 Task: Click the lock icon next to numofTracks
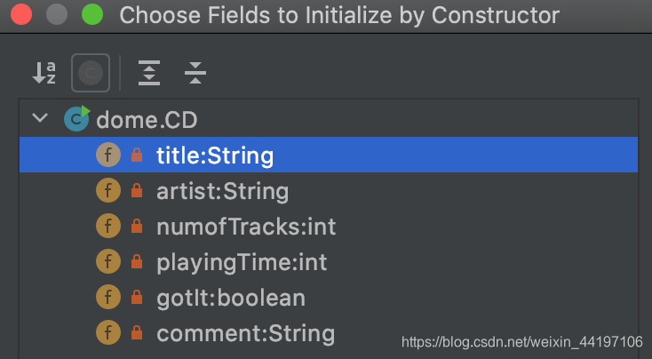(137, 227)
